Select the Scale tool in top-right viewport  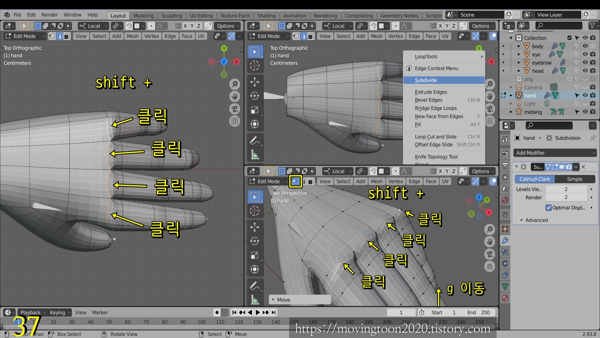(x=255, y=110)
